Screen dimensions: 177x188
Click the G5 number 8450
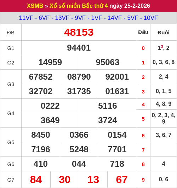coord(41,135)
